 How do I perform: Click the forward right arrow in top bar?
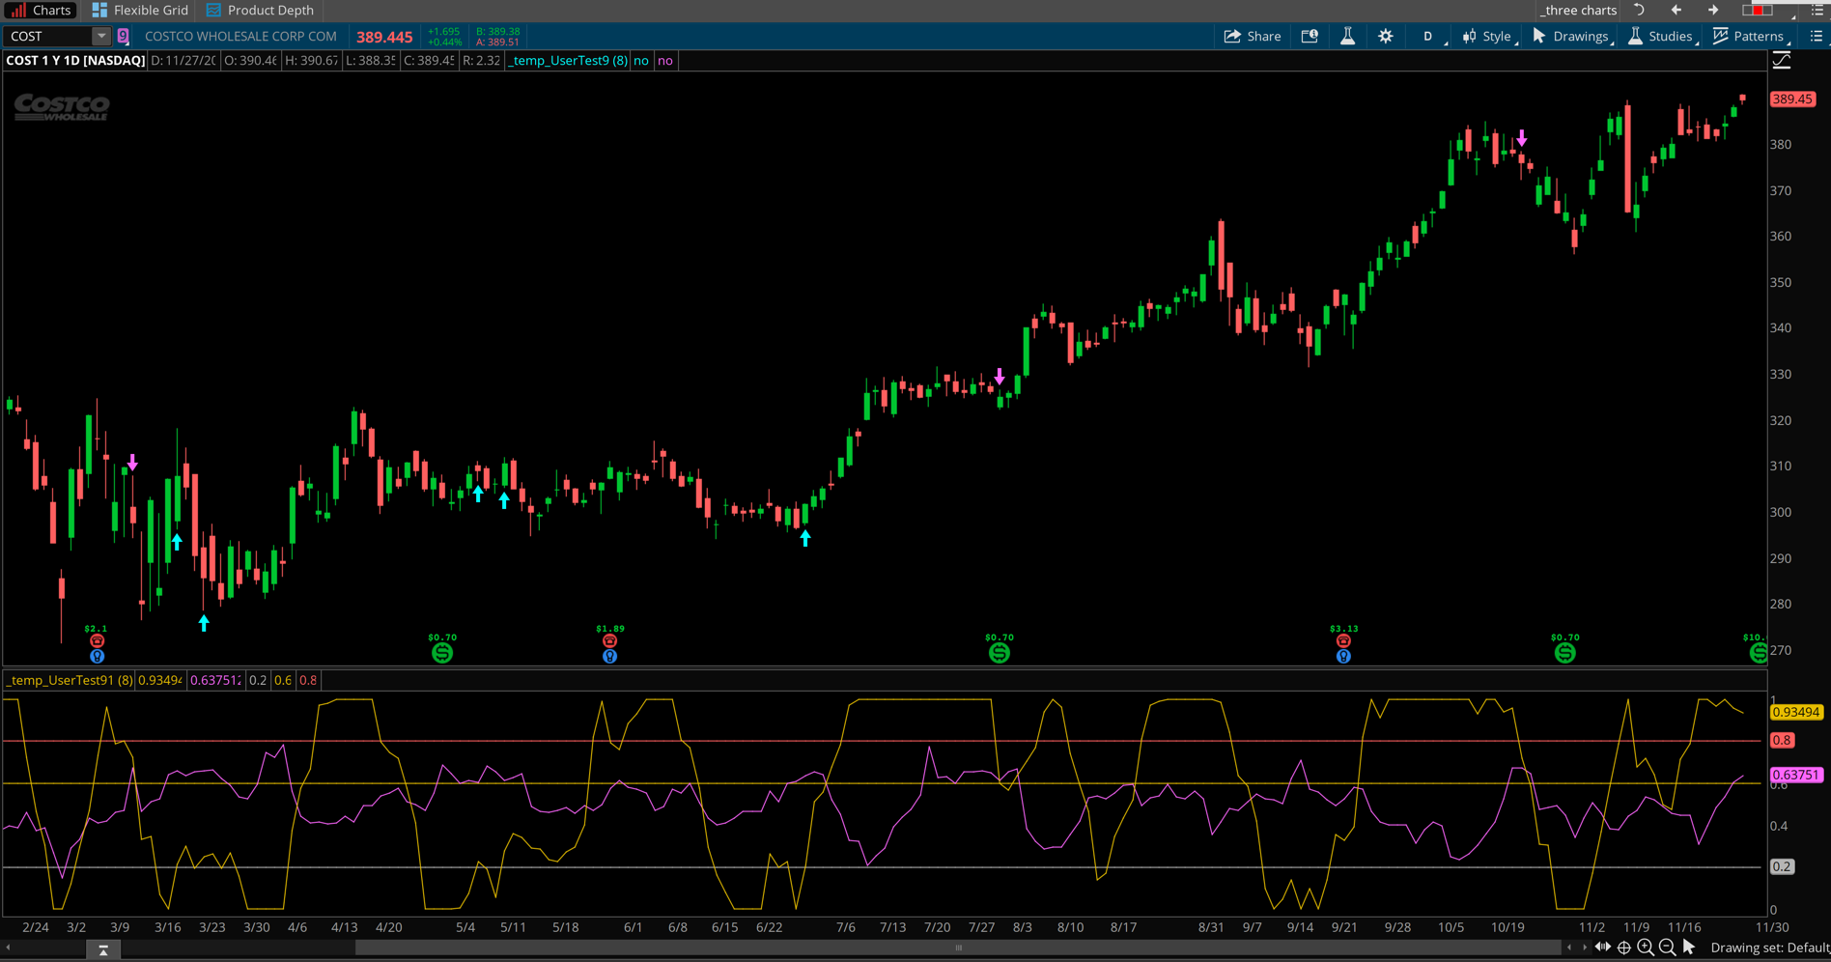pyautogui.click(x=1713, y=10)
